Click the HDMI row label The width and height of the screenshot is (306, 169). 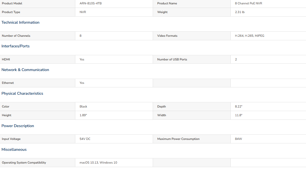click(x=6, y=59)
